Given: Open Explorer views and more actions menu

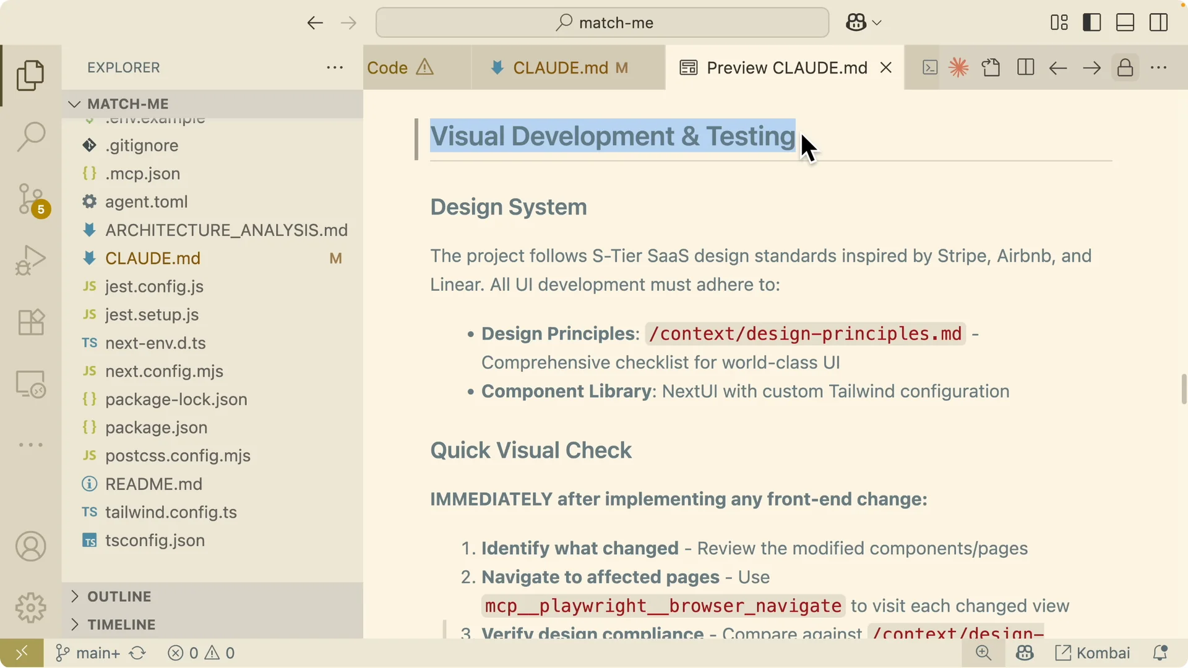Looking at the screenshot, I should 335,67.
